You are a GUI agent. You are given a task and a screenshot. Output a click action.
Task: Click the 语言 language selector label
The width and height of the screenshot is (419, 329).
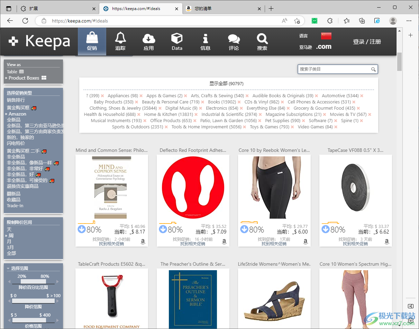click(303, 36)
